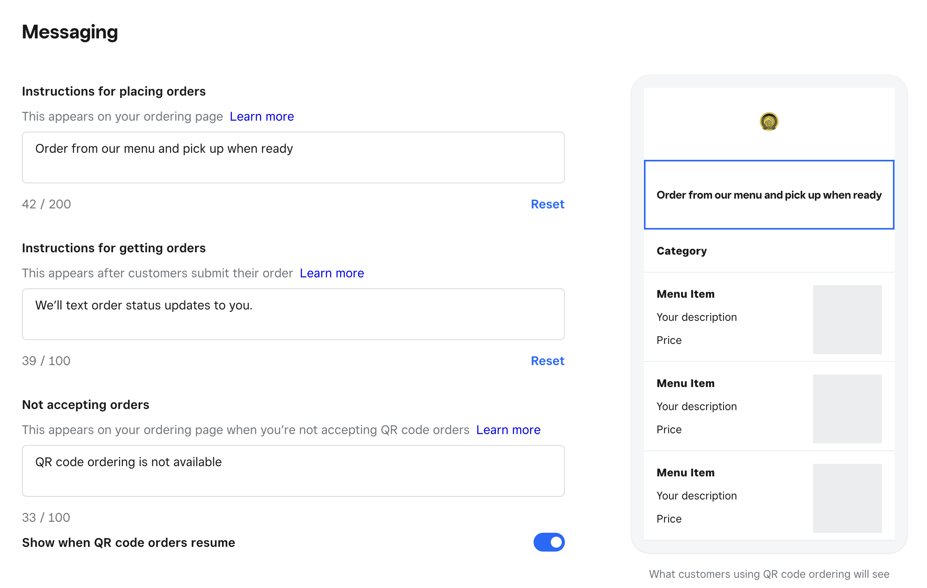Click the second Menu Item image placeholder
The image size is (927, 588).
(x=847, y=409)
